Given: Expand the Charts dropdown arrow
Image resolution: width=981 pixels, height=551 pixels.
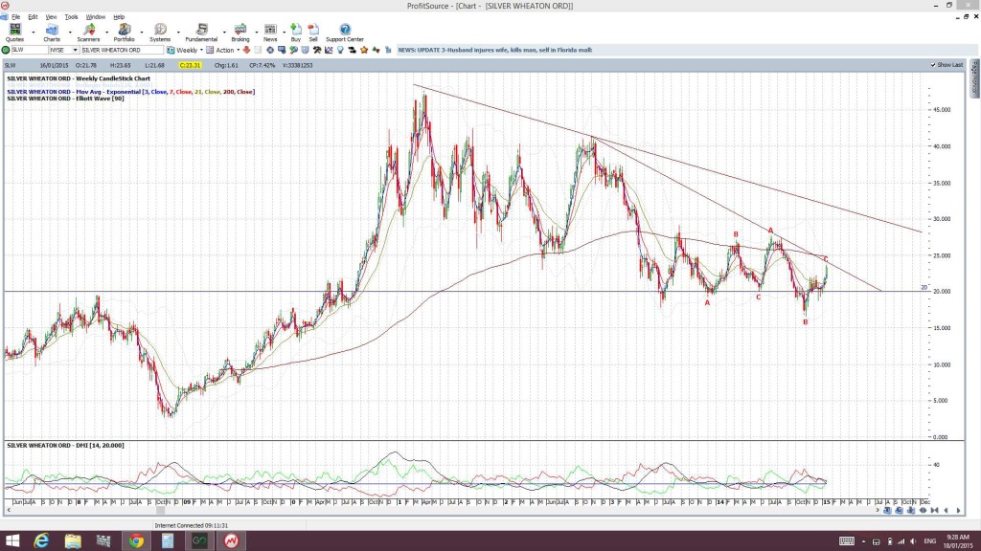Looking at the screenshot, I should (69, 33).
